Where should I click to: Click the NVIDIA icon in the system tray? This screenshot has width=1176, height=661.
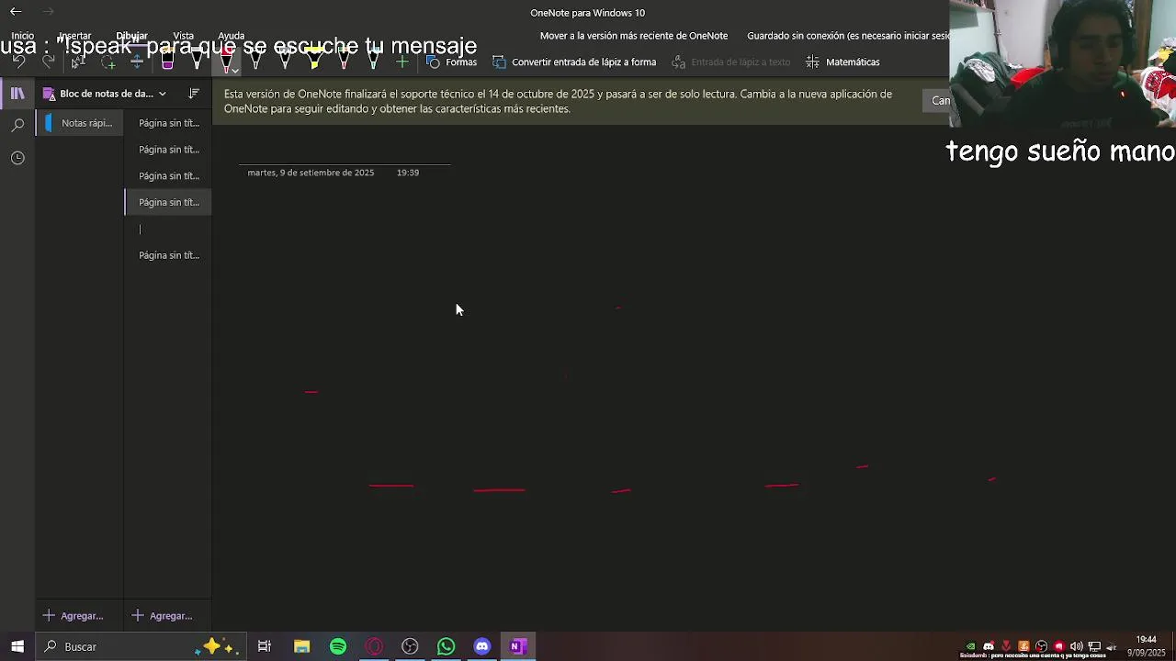pos(971,646)
